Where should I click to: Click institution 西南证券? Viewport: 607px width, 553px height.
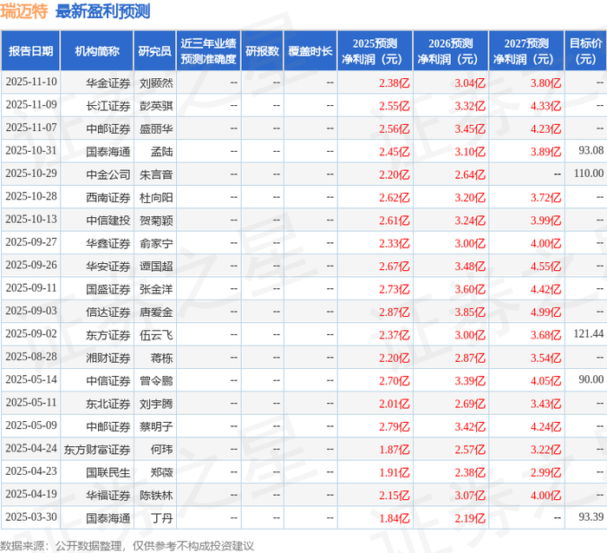tap(108, 198)
